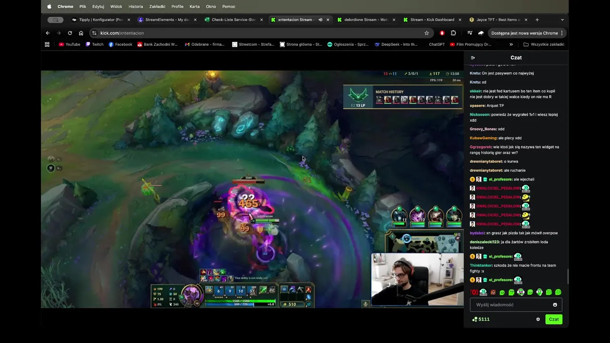
Task: Insert the orange angry quick emote
Action: (493, 292)
